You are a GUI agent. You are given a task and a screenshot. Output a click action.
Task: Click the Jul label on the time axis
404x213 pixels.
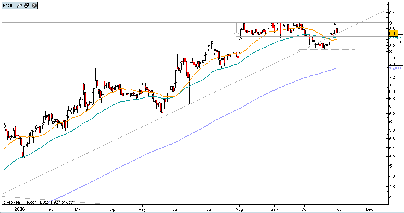click(209, 209)
